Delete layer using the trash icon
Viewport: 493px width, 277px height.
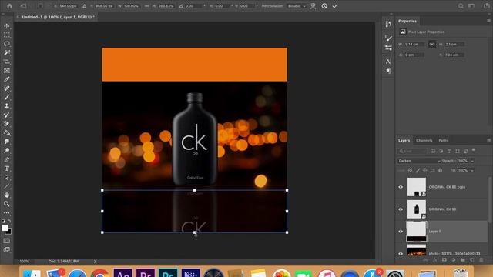481,260
